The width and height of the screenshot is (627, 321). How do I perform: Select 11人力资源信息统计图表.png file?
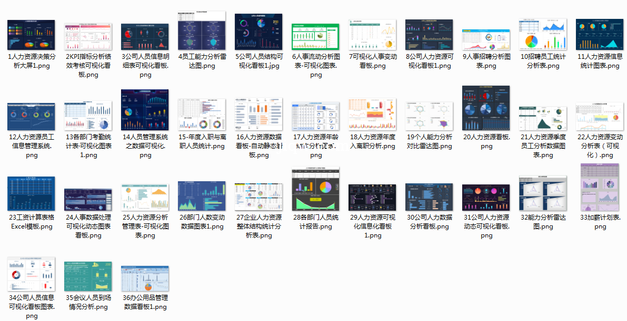pyautogui.click(x=600, y=35)
